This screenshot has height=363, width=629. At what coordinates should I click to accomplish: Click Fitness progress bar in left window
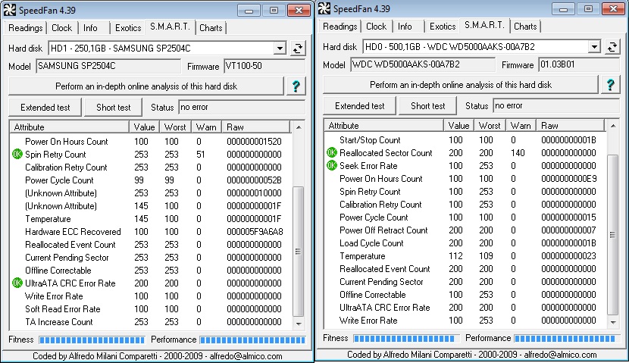(x=92, y=340)
